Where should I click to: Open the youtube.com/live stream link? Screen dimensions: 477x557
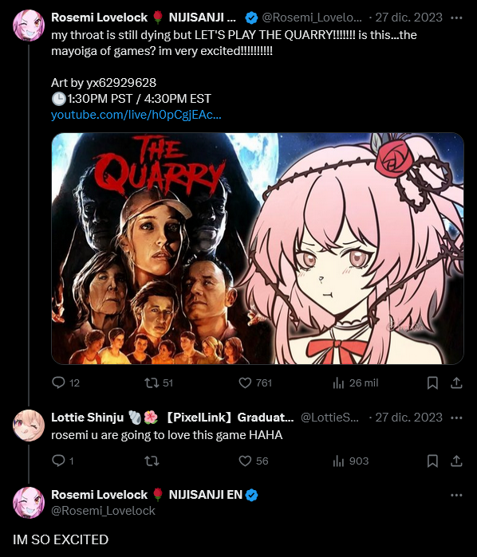(x=136, y=115)
